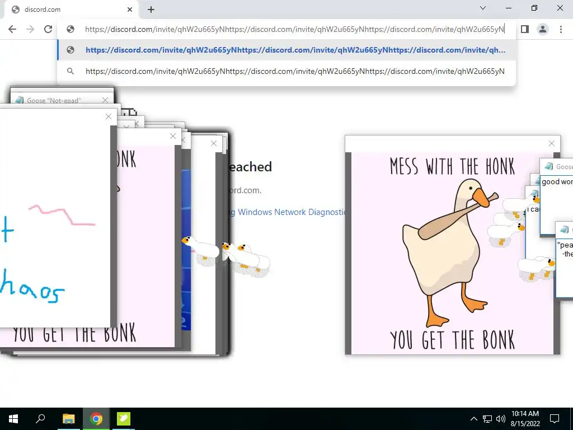The height and width of the screenshot is (430, 573).
Task: Close the blue handwriting drawing window
Action: pos(109,116)
